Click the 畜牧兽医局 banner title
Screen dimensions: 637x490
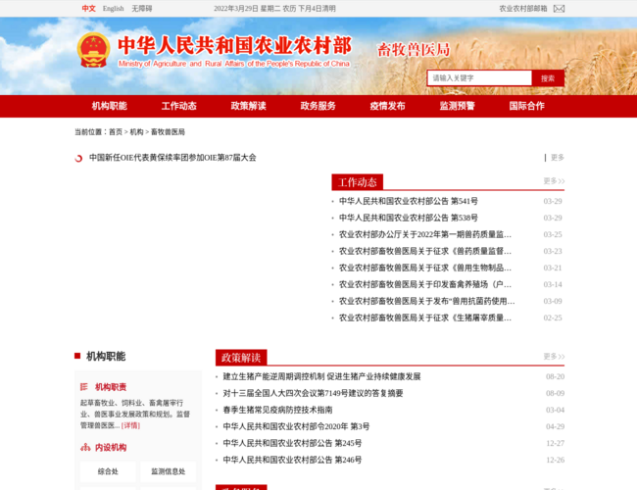(x=414, y=50)
